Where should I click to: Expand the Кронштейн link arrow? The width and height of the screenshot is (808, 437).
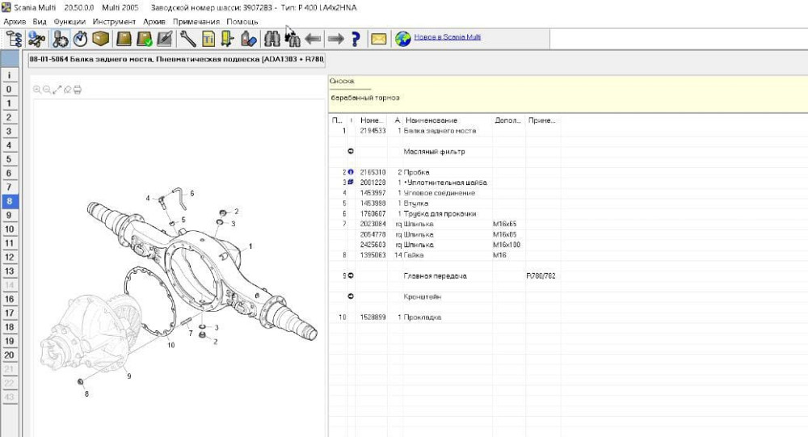click(351, 296)
